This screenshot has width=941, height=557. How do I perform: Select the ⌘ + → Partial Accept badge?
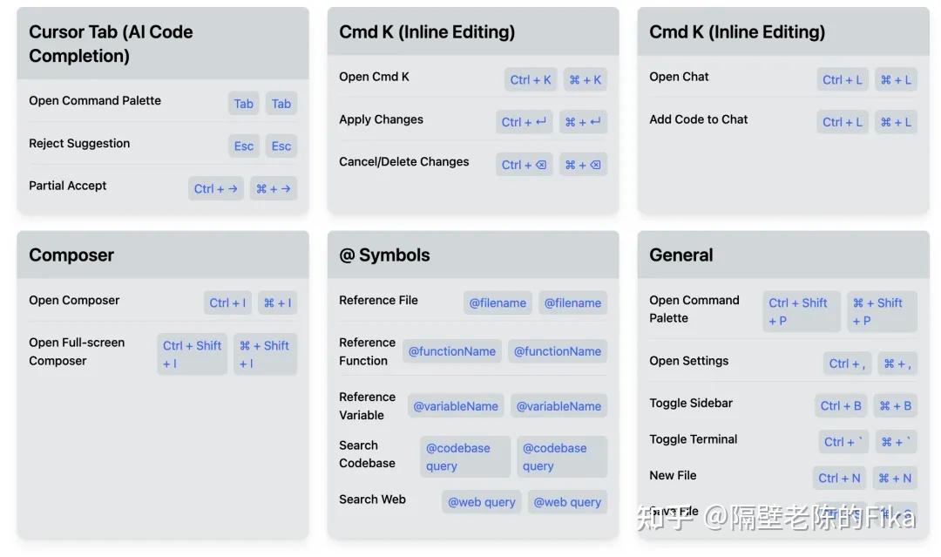(273, 188)
